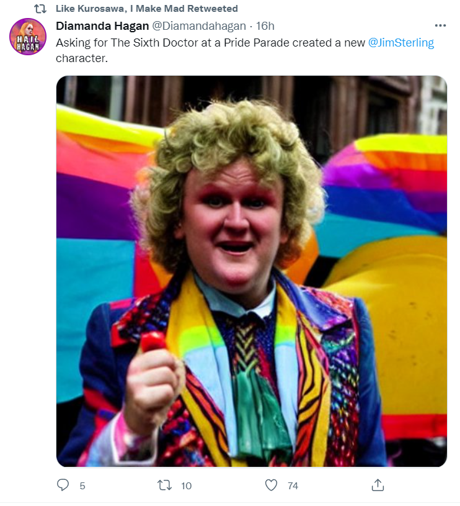The height and width of the screenshot is (506, 460).
Task: Open Diamanda Hagan display name
Action: click(102, 26)
